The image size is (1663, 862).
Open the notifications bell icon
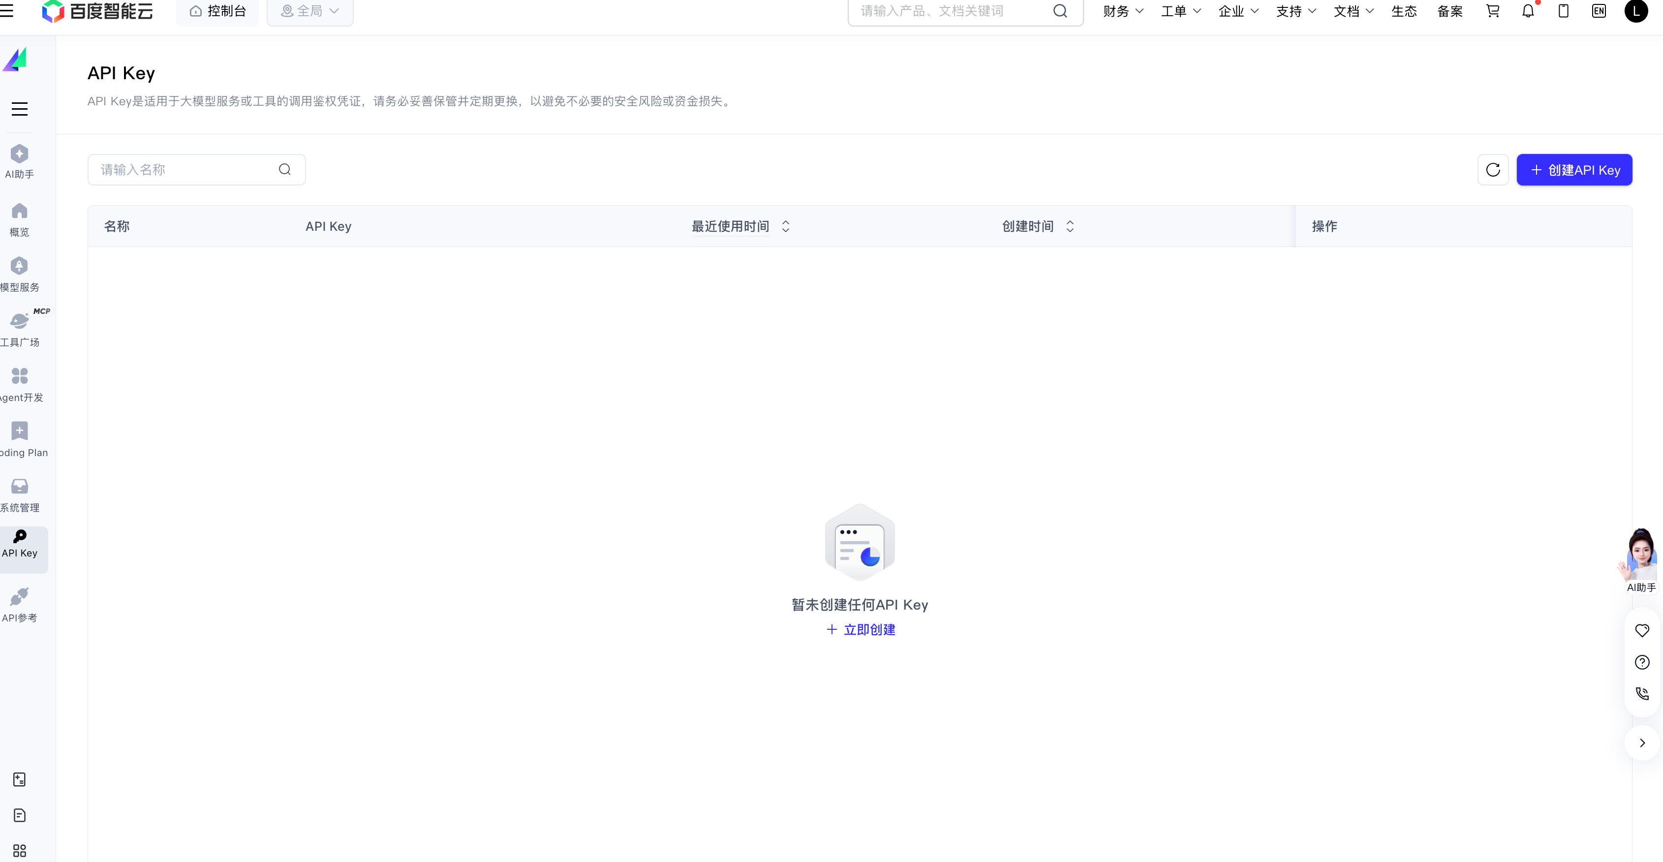point(1528,11)
